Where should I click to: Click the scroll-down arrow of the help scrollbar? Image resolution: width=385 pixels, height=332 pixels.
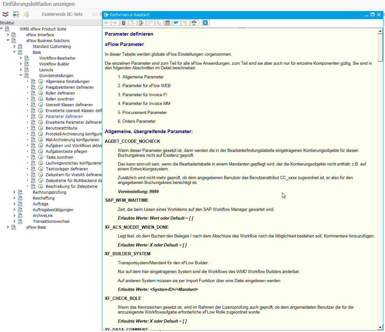click(x=380, y=327)
